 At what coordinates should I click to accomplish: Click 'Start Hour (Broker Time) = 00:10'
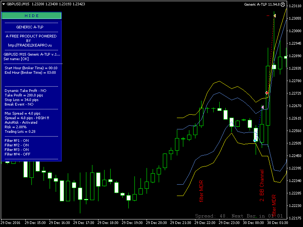(x=31, y=68)
